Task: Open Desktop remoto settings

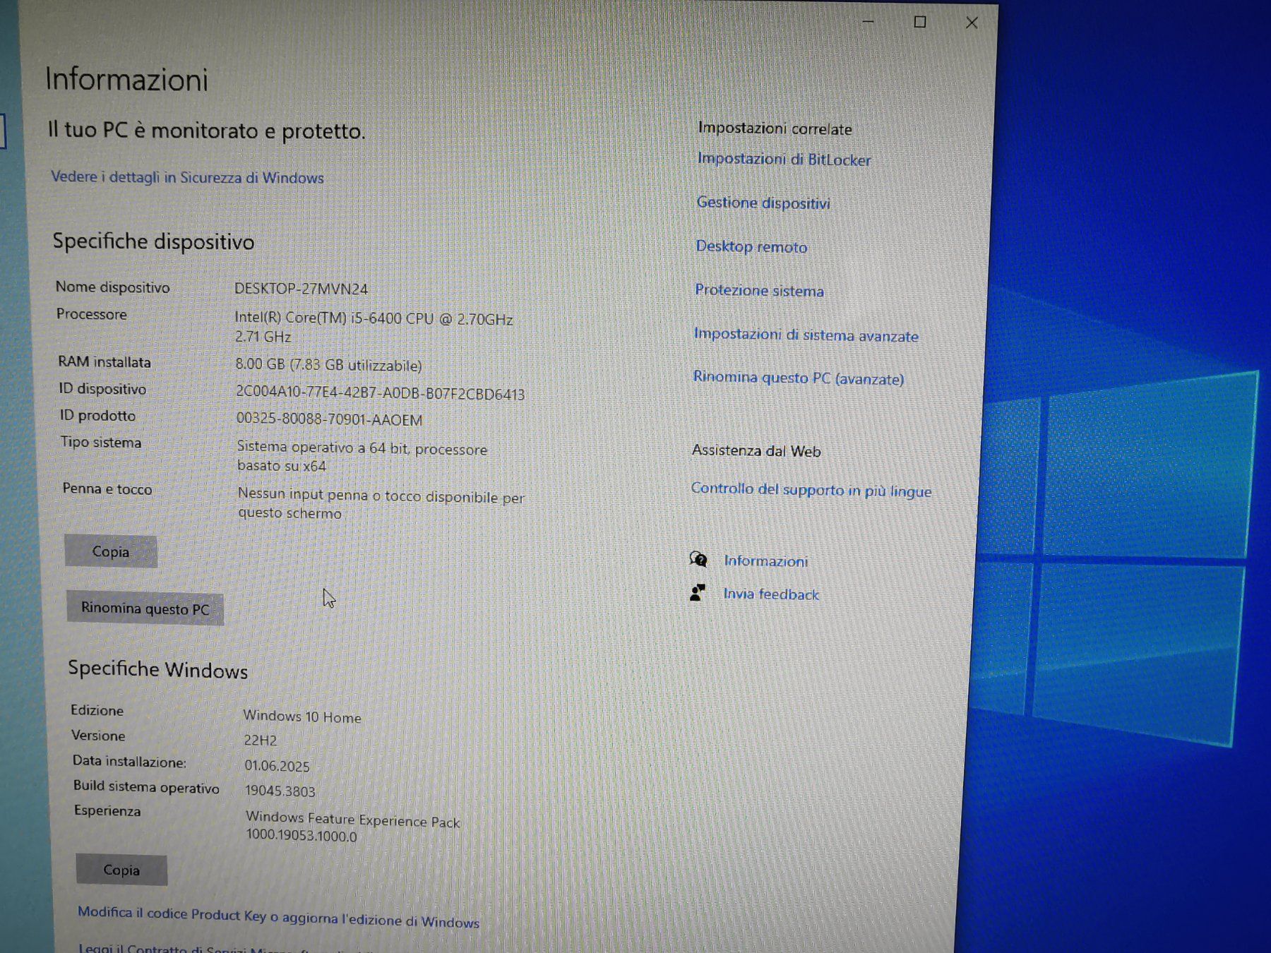Action: tap(751, 246)
